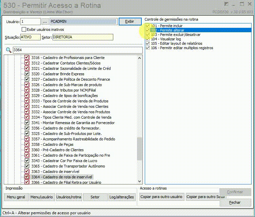This screenshot has width=255, height=217.
Task: Select 3343 - Cadastrar Cor Por Faixa de Lucro
Action: (64, 161)
